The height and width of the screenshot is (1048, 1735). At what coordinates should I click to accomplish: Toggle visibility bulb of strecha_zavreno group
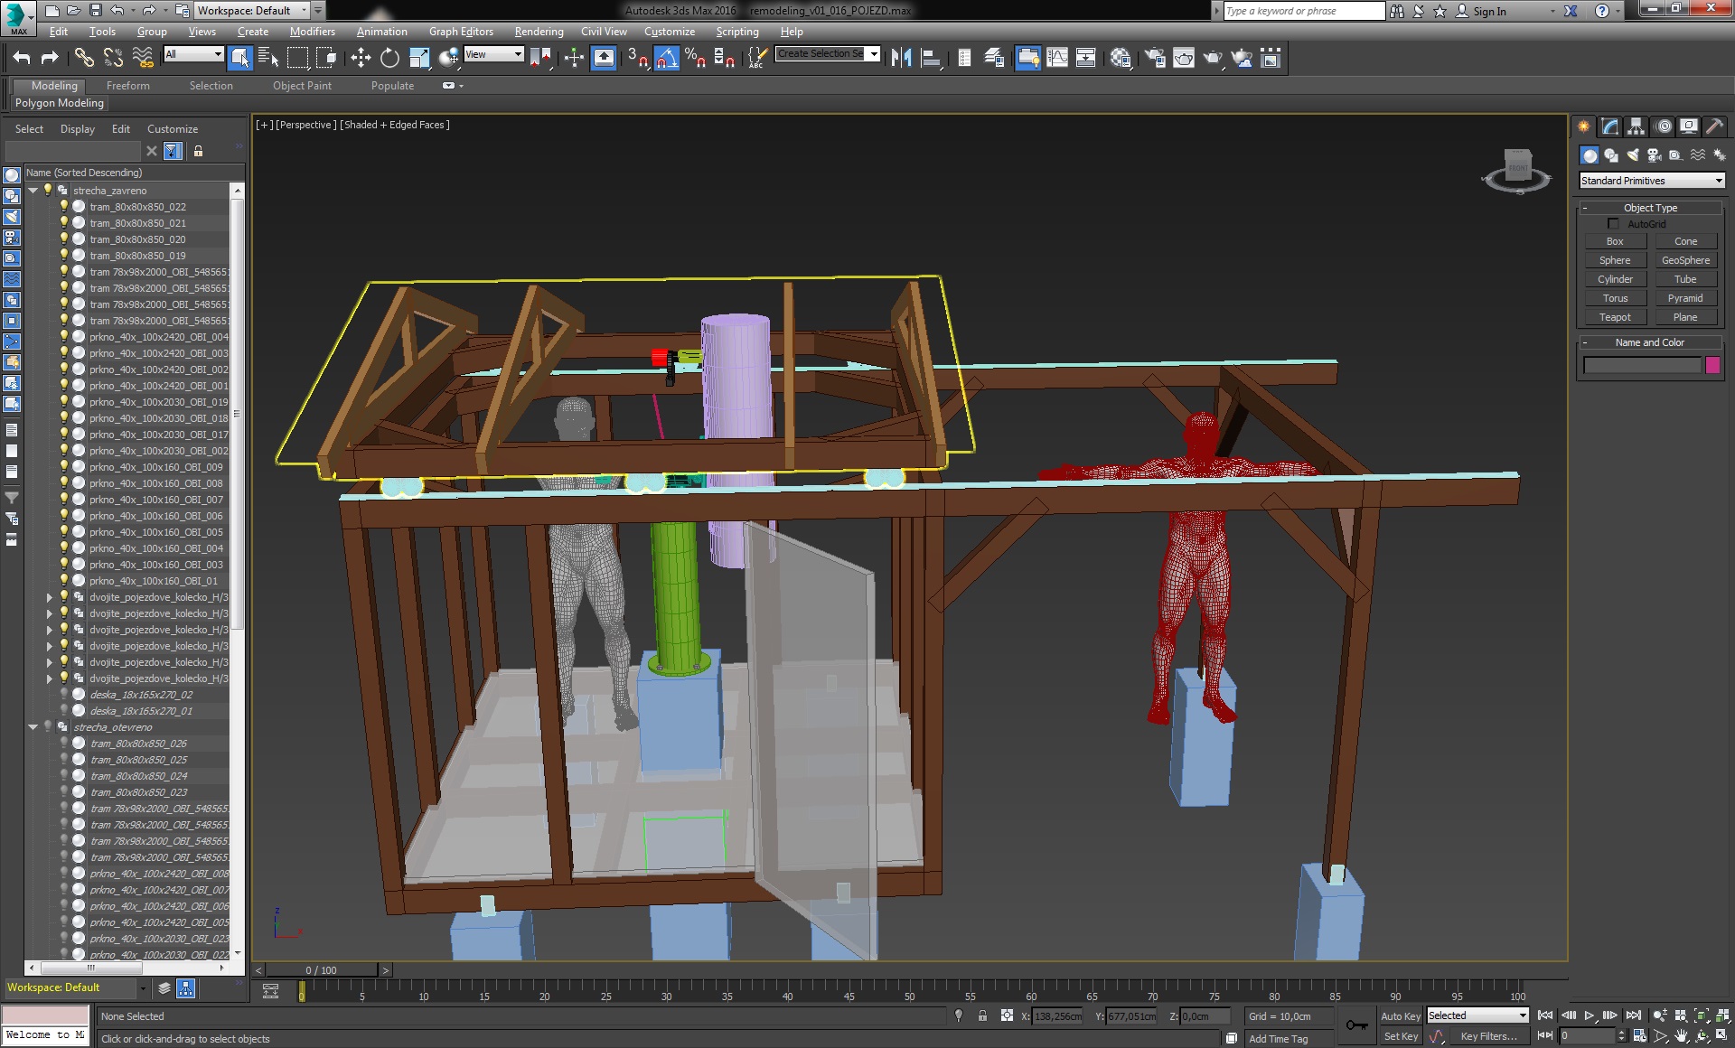48,190
